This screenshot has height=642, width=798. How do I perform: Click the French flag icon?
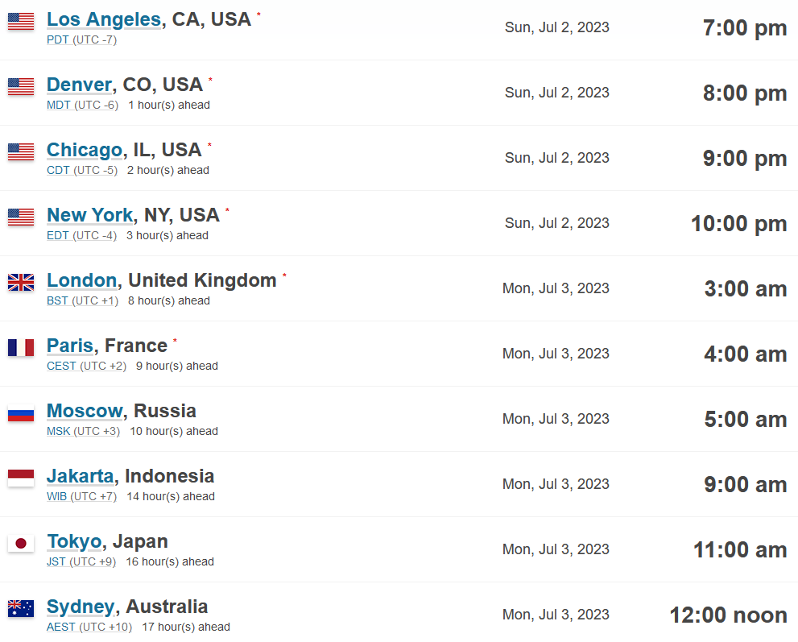point(21,348)
